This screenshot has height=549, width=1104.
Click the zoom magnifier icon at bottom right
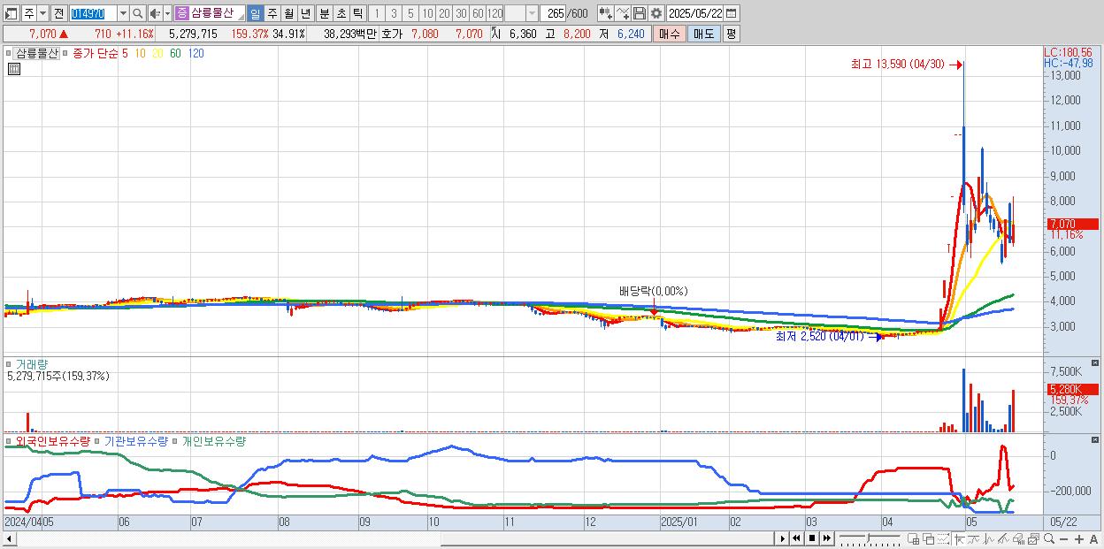tap(1049, 538)
